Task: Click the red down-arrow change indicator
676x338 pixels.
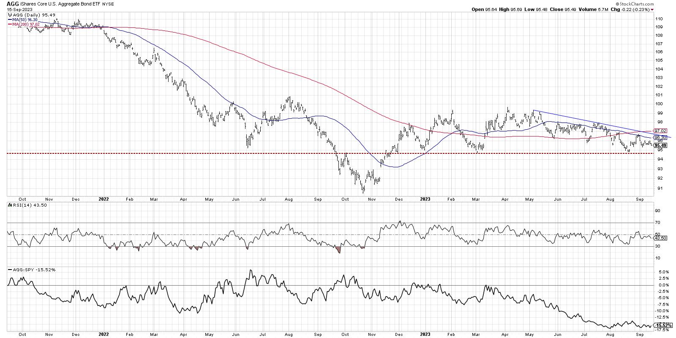Action: point(652,9)
